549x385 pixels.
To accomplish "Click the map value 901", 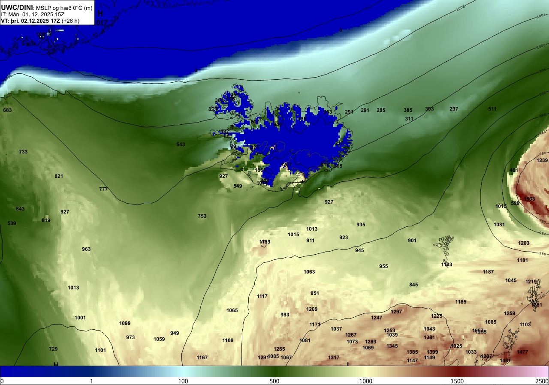I will click(x=412, y=241).
